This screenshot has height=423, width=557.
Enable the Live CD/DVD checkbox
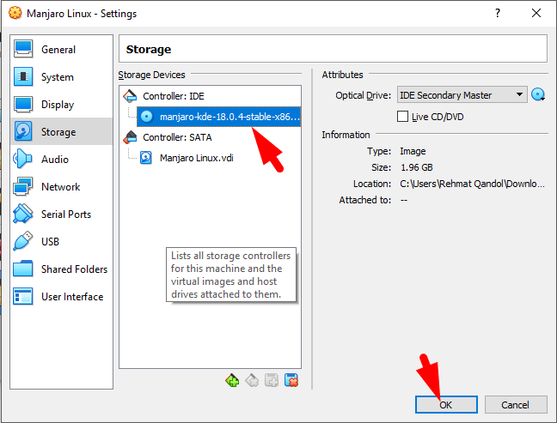[x=403, y=116]
